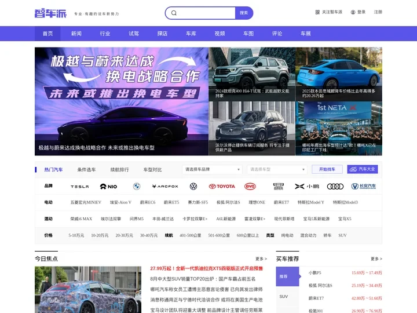
Task: Switch to the 条件选车 tab
Action: coord(86,169)
